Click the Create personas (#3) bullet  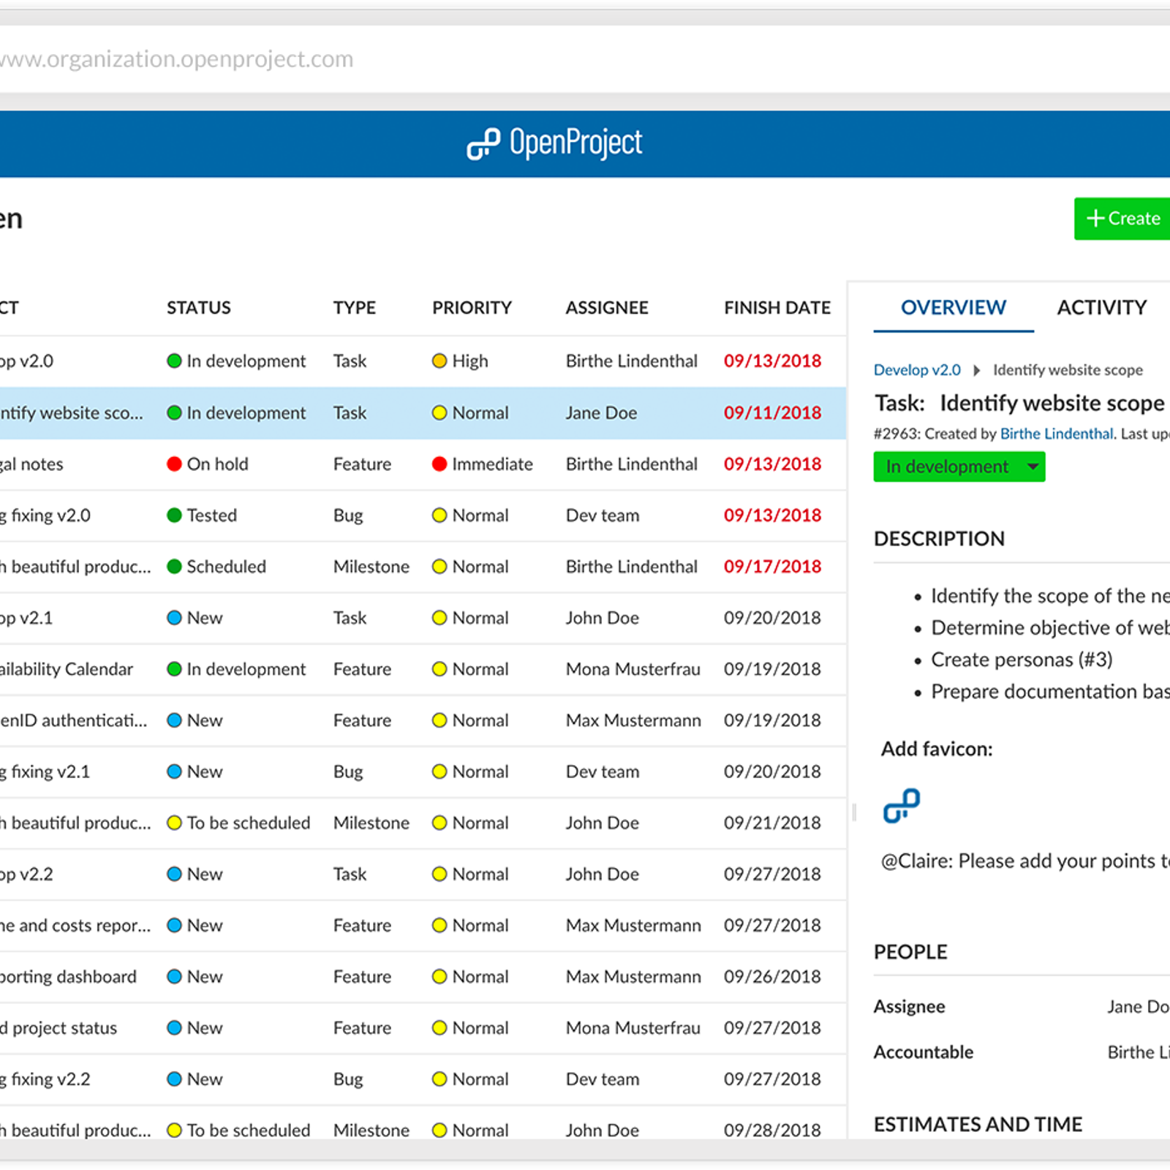click(x=1021, y=660)
